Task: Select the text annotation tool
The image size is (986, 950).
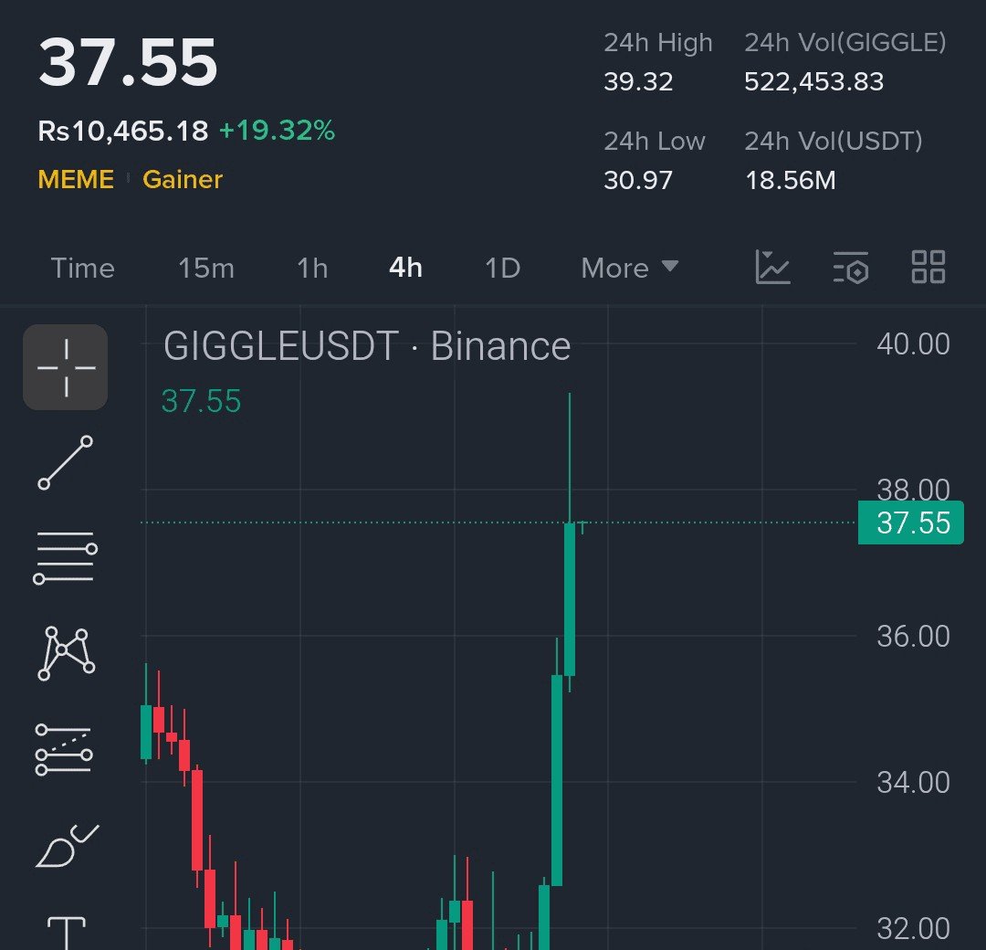Action: pos(66,933)
